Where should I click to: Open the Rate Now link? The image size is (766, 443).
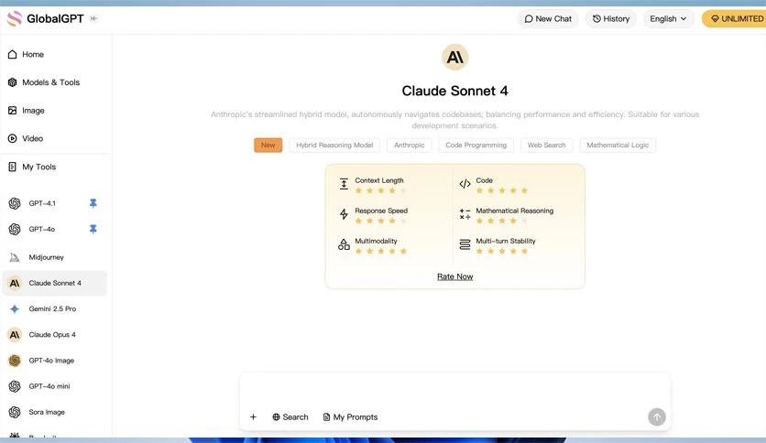(x=454, y=276)
